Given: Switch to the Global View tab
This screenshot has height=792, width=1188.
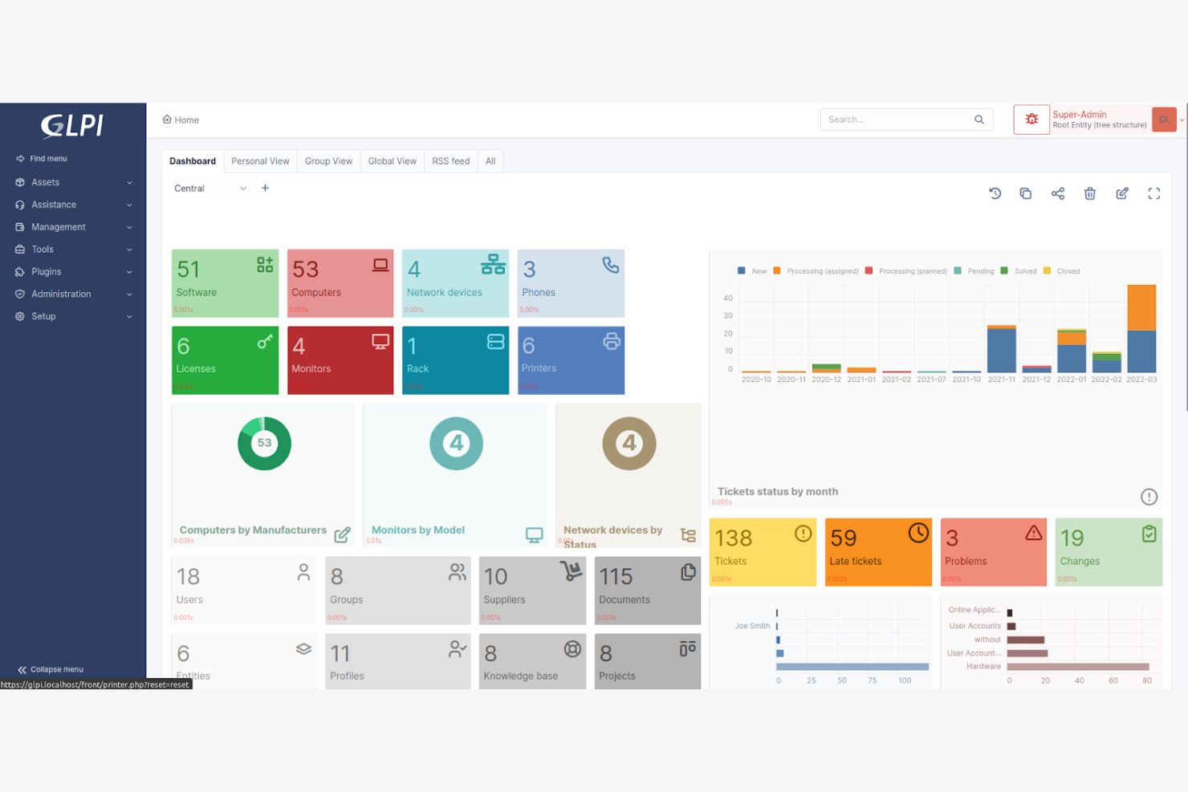Looking at the screenshot, I should coord(392,160).
